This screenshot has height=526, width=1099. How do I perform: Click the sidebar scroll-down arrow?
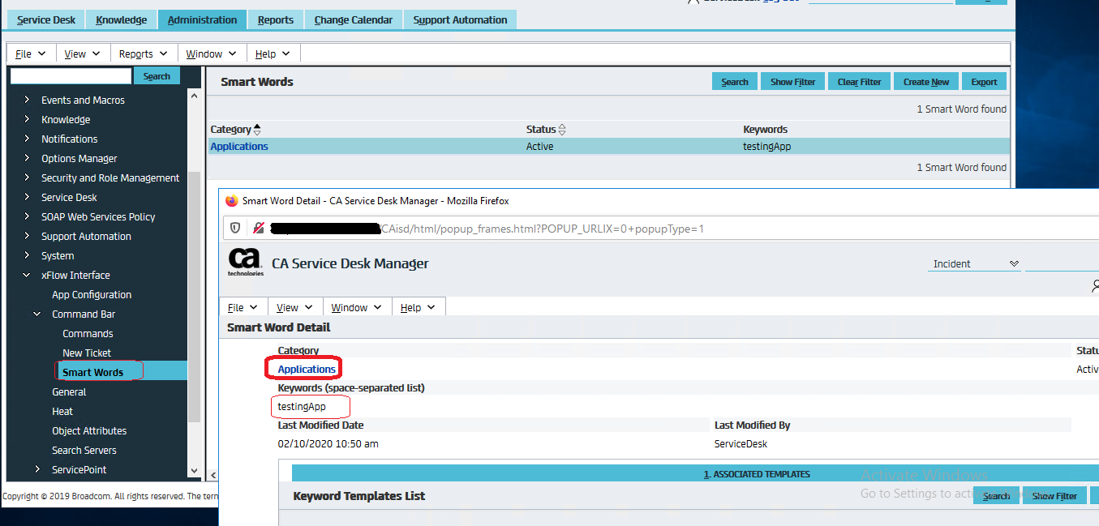click(x=194, y=470)
